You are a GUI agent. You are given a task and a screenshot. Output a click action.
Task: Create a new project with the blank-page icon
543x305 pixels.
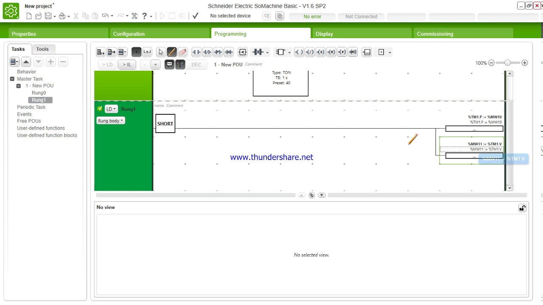tap(29, 16)
